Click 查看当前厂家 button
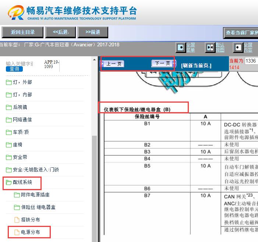 click(241, 33)
